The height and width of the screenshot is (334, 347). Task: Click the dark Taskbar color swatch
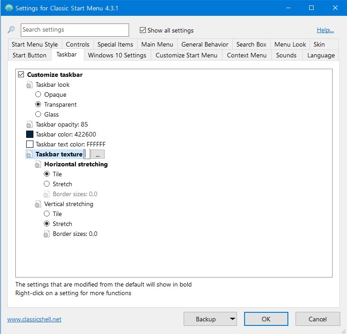click(x=30, y=134)
